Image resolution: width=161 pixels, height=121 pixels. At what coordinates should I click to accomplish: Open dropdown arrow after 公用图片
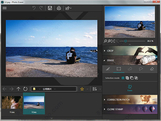pos(55,89)
